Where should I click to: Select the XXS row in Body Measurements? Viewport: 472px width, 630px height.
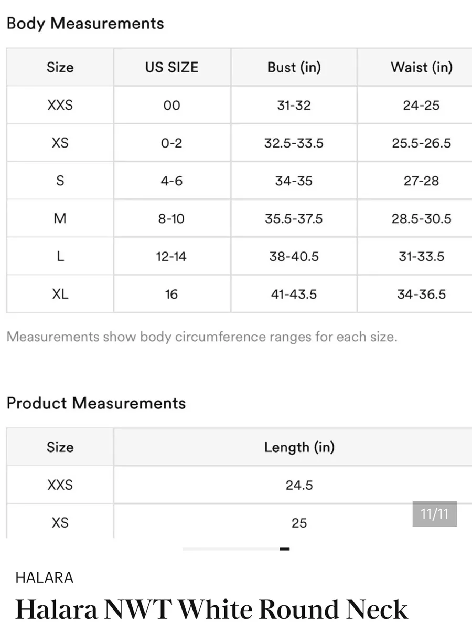(239, 105)
